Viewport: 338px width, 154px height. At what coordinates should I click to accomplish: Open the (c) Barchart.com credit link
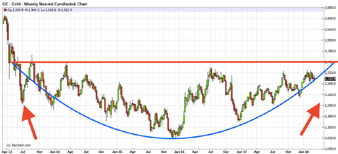[x=19, y=145]
